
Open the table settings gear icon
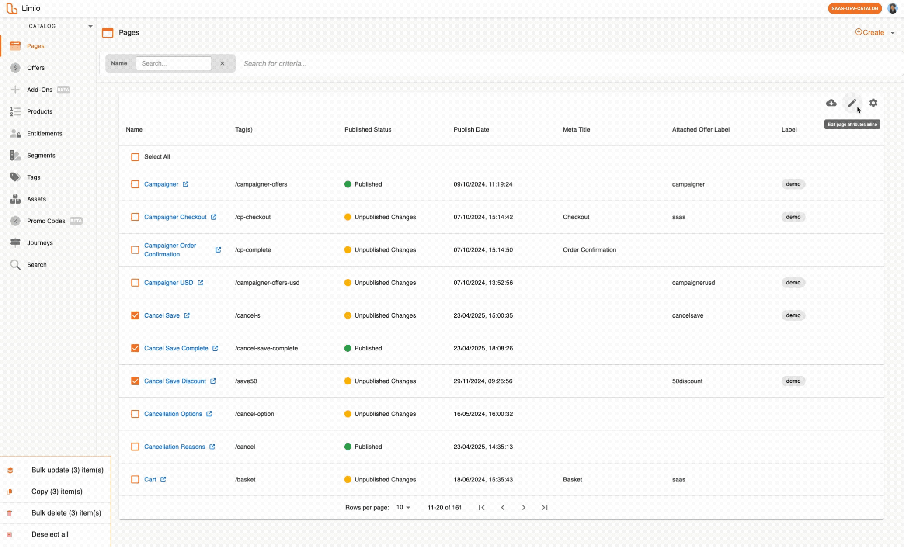click(x=873, y=103)
